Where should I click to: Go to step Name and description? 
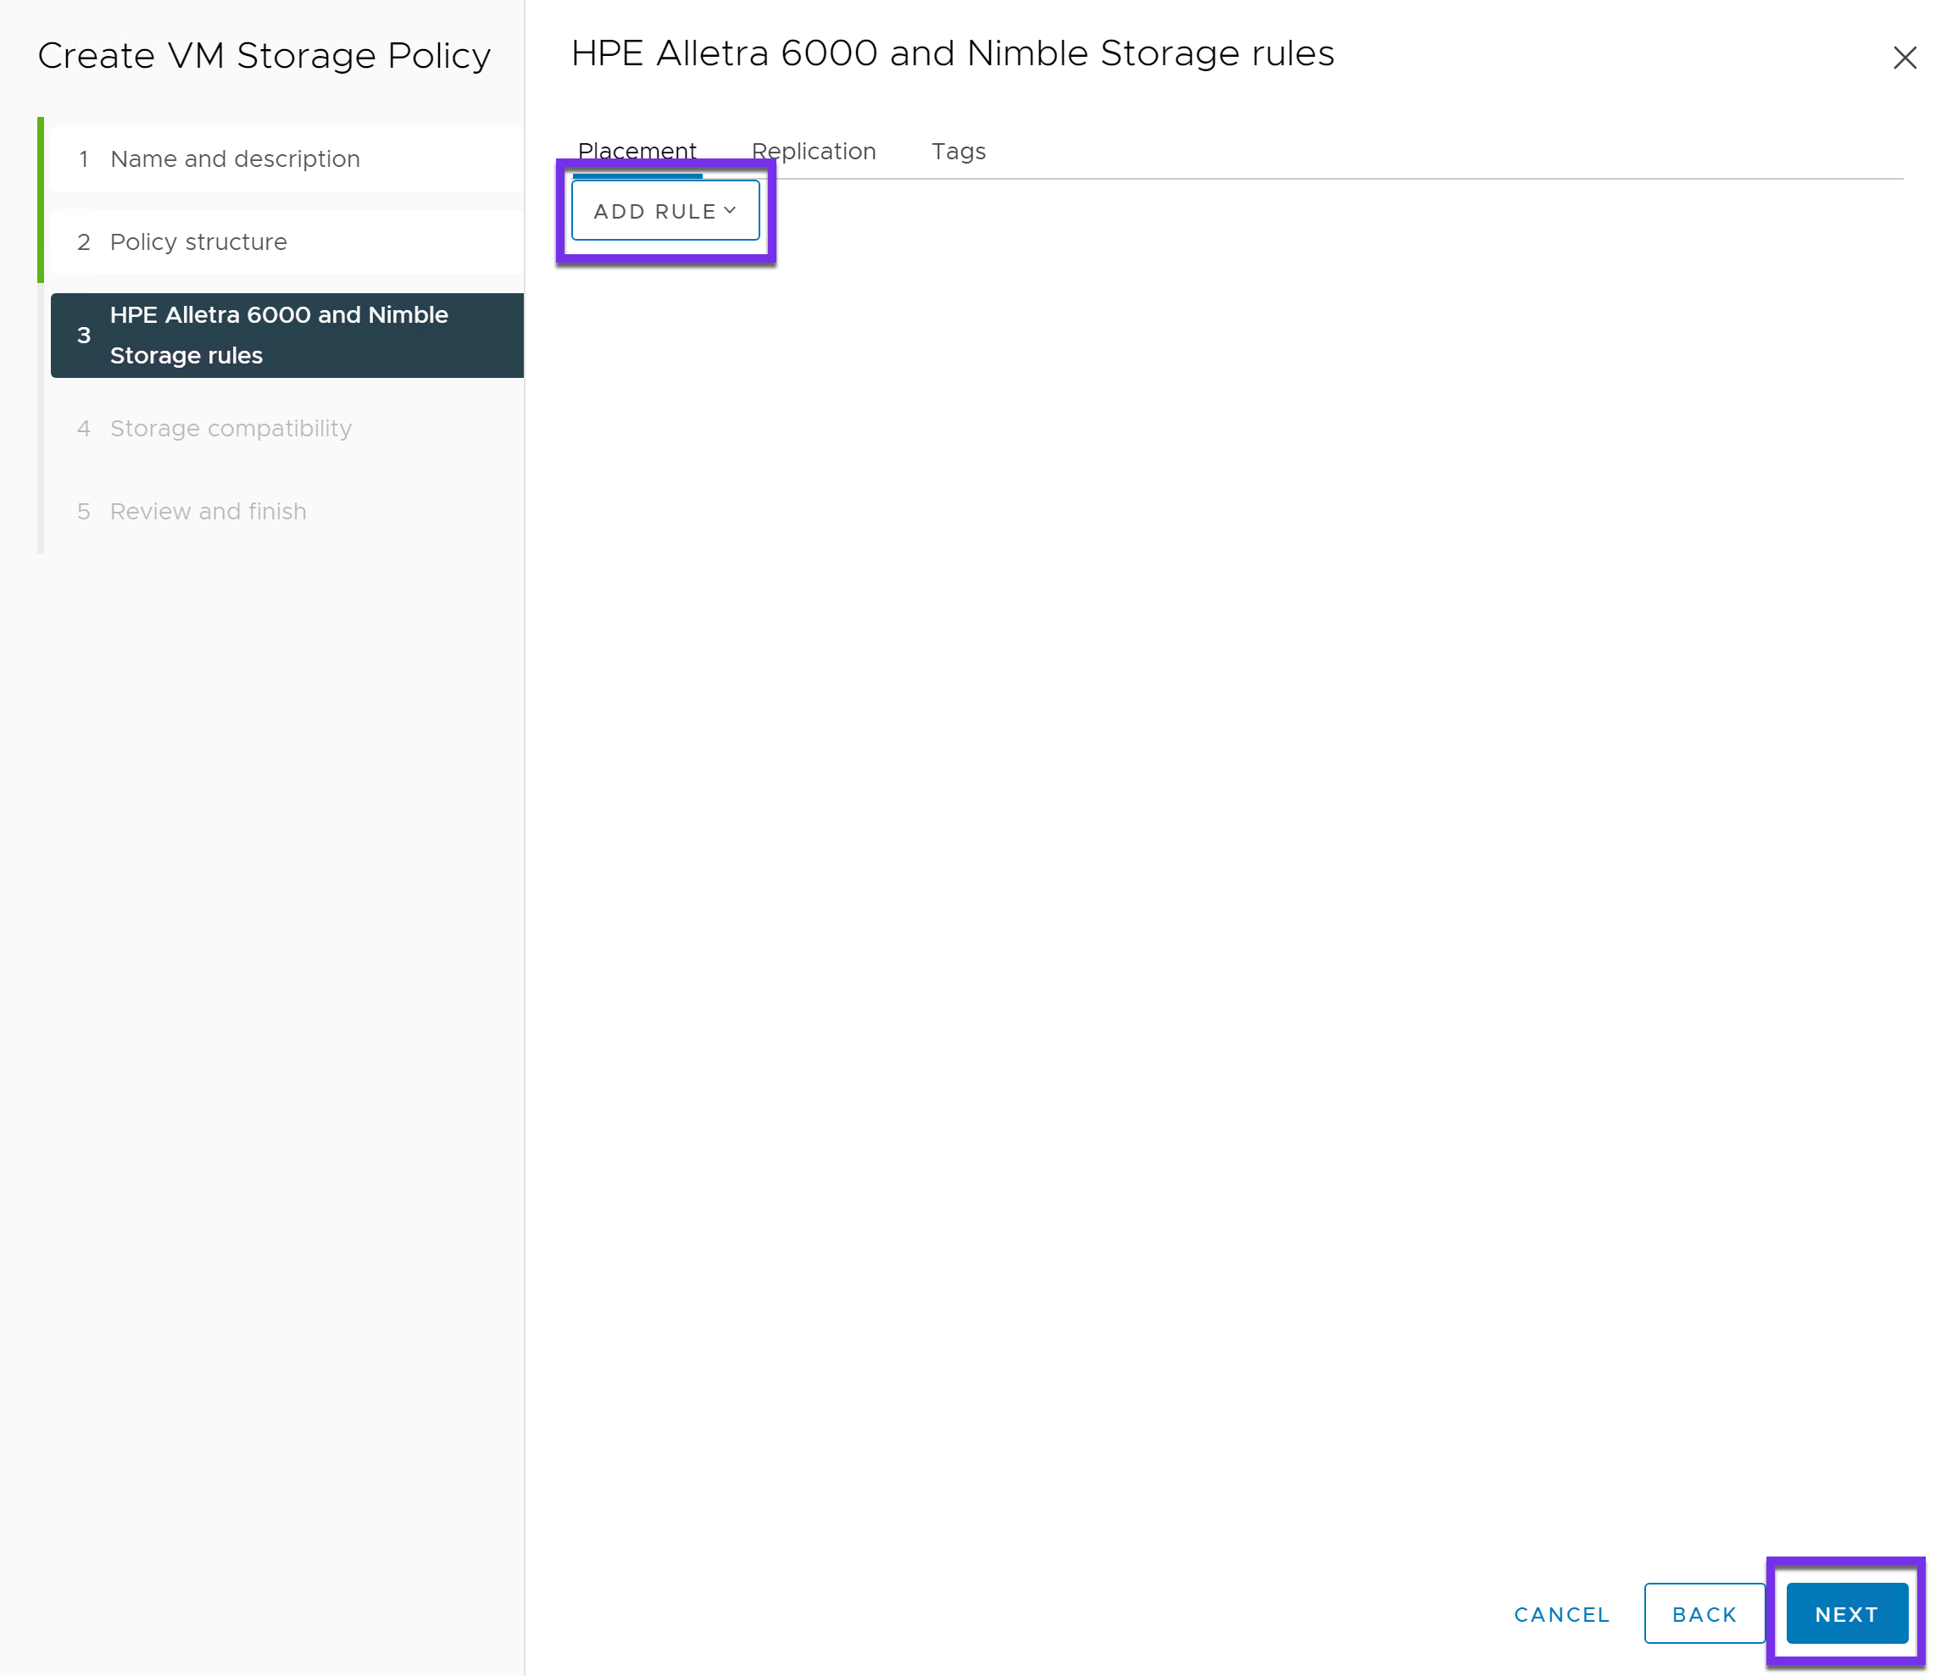point(234,159)
